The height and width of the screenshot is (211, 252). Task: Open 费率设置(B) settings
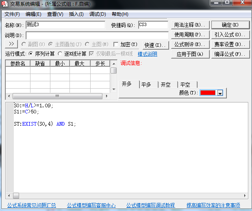click(230, 44)
